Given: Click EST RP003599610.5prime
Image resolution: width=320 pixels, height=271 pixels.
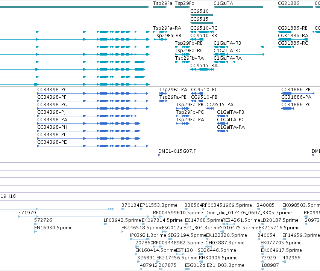Looking at the screenshot, I should click(178, 213).
